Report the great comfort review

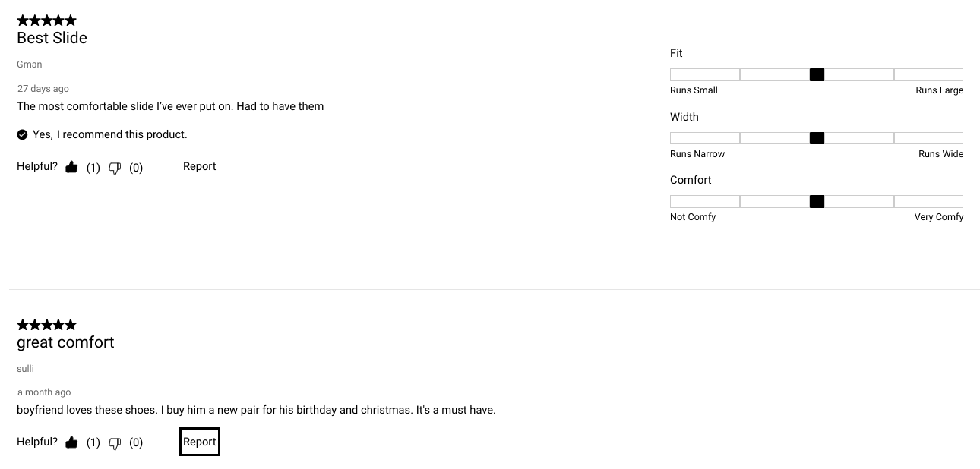coord(200,442)
